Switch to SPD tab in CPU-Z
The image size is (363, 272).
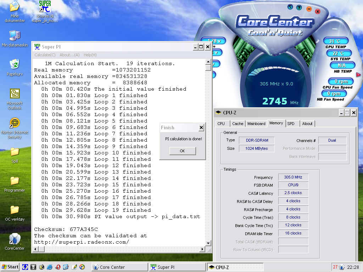[x=291, y=124]
